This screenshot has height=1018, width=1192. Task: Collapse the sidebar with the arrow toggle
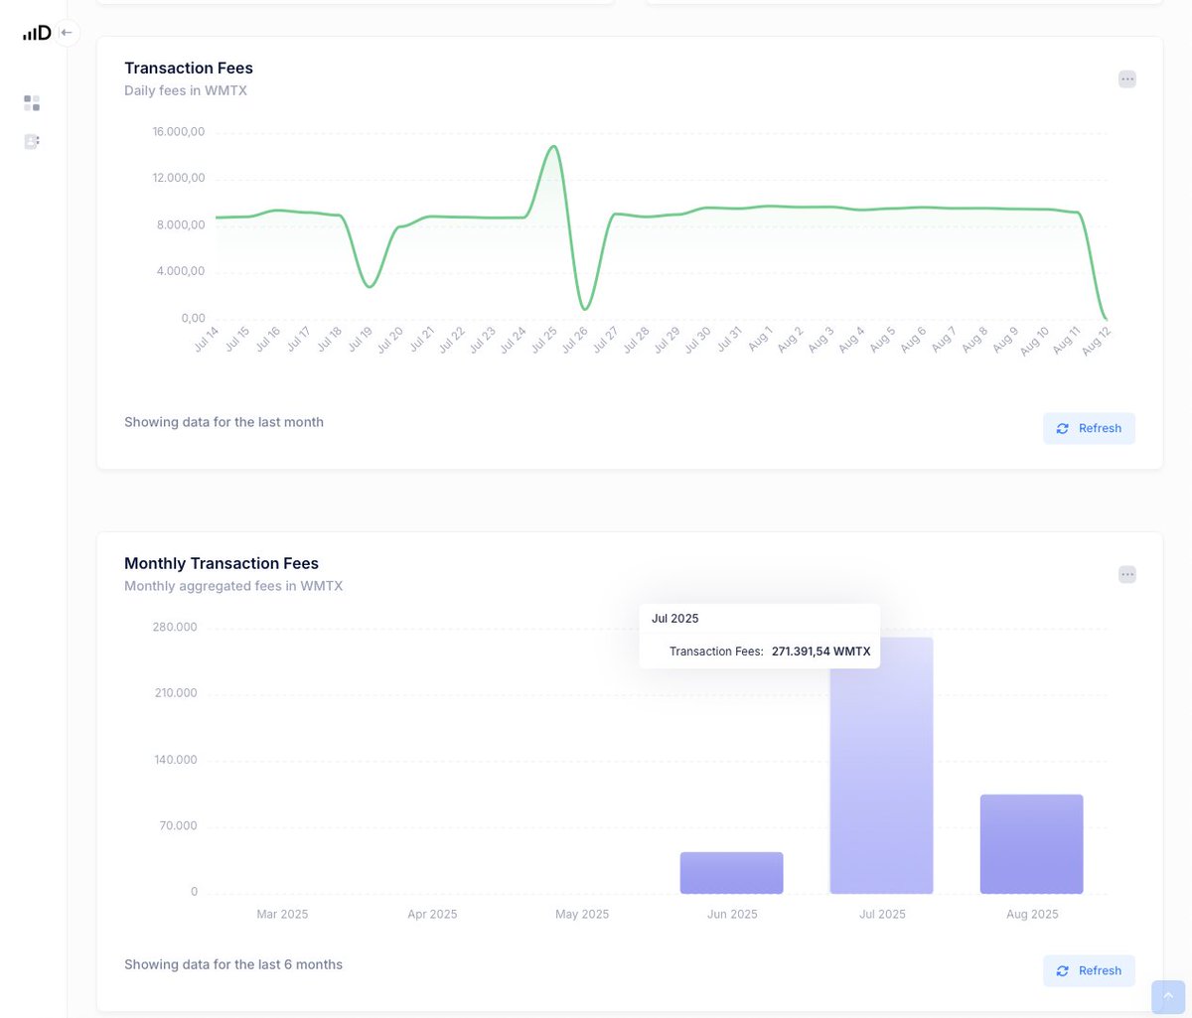(67, 33)
